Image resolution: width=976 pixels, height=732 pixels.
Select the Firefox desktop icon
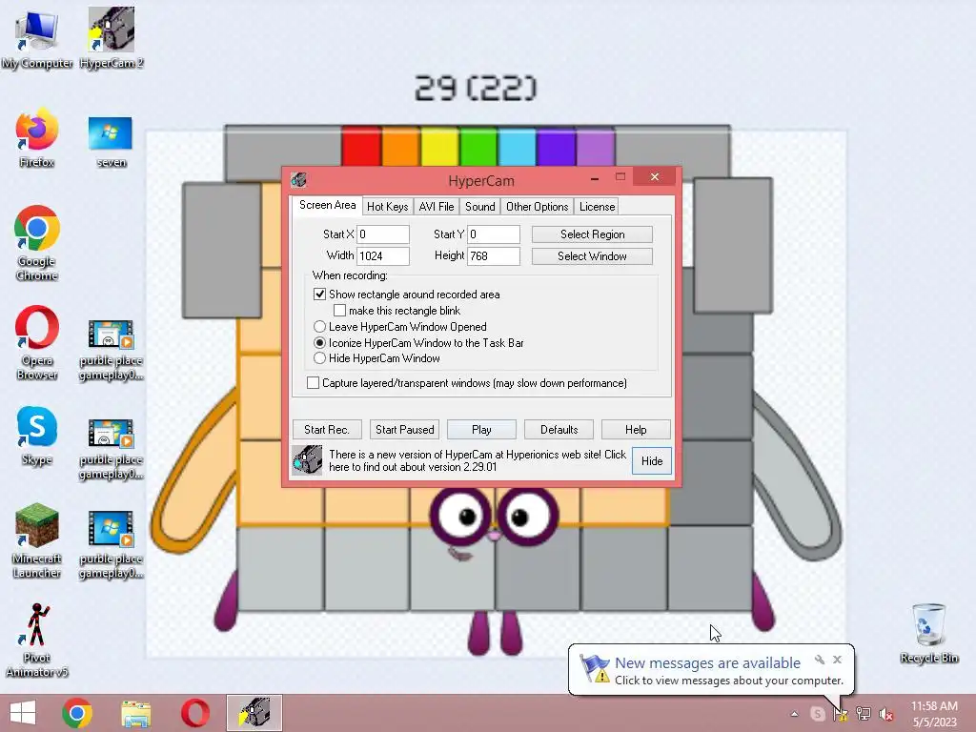pos(37,138)
